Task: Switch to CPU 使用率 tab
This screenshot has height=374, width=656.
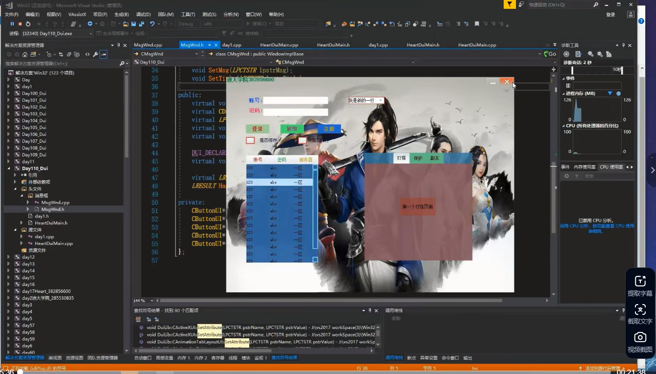Action: (611, 167)
